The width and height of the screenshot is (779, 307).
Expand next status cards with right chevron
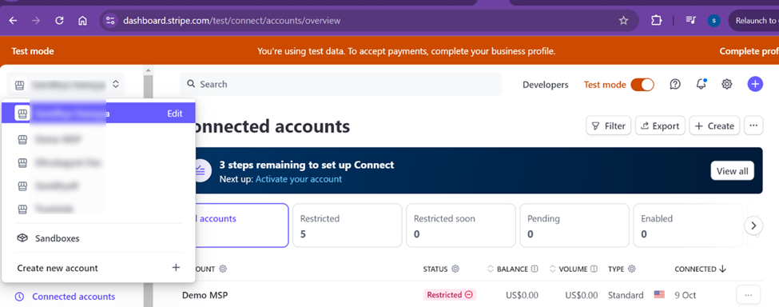pyautogui.click(x=753, y=225)
